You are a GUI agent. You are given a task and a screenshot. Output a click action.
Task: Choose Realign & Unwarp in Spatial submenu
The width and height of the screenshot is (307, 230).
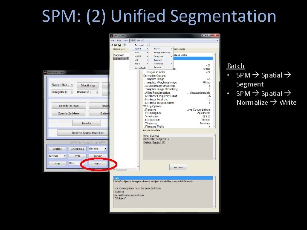coord(161,53)
